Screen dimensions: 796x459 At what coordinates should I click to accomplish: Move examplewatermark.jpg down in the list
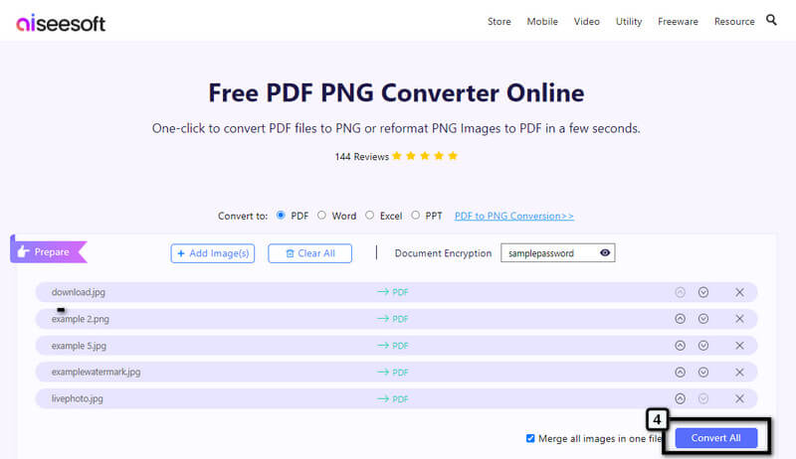pyautogui.click(x=703, y=373)
